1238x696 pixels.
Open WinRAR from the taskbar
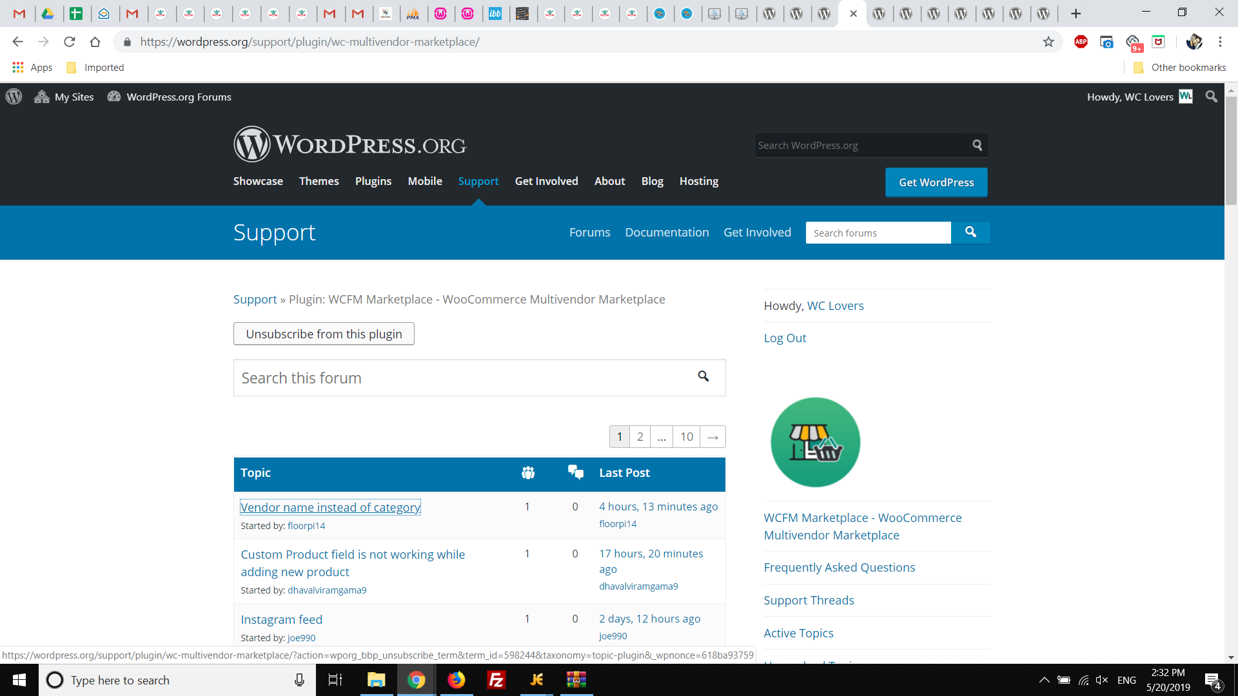[576, 680]
